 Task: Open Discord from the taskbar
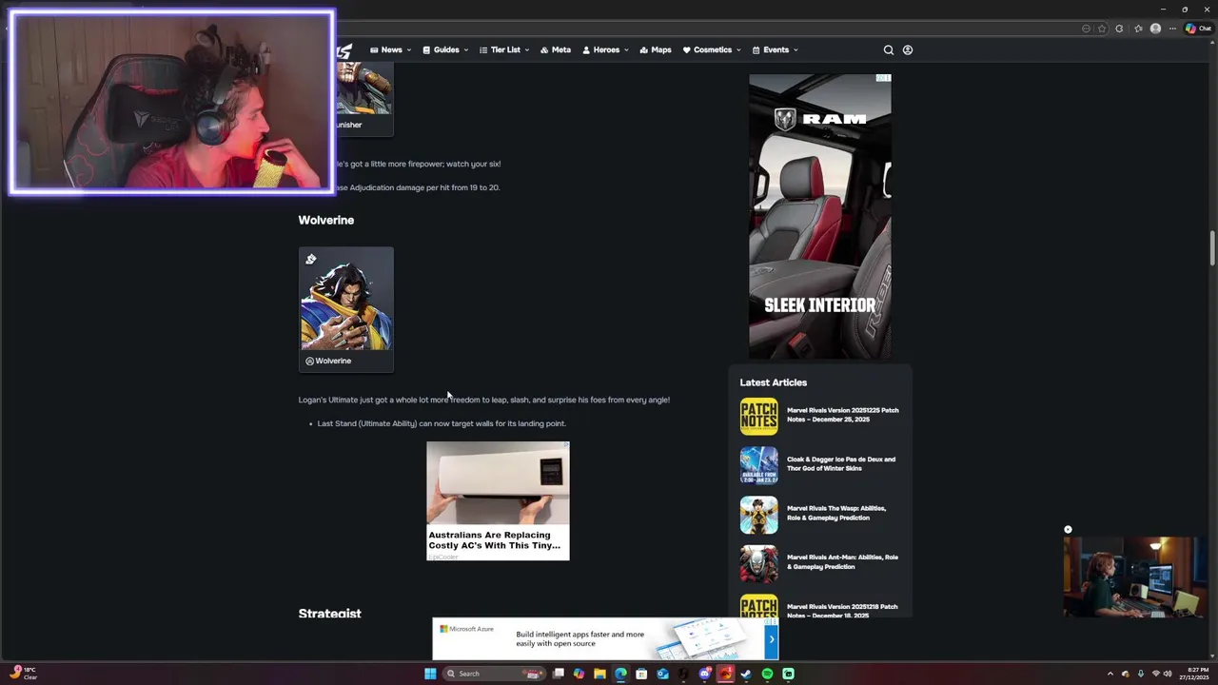click(x=704, y=674)
